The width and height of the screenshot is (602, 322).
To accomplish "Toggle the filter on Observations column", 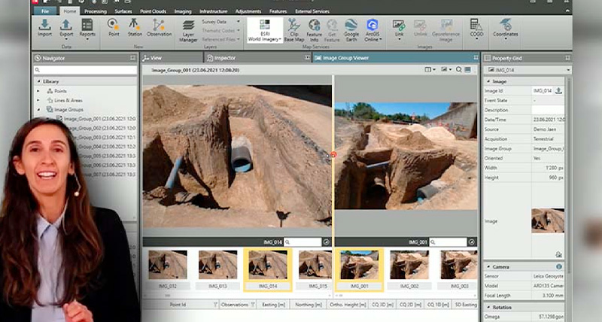I will tap(253, 305).
